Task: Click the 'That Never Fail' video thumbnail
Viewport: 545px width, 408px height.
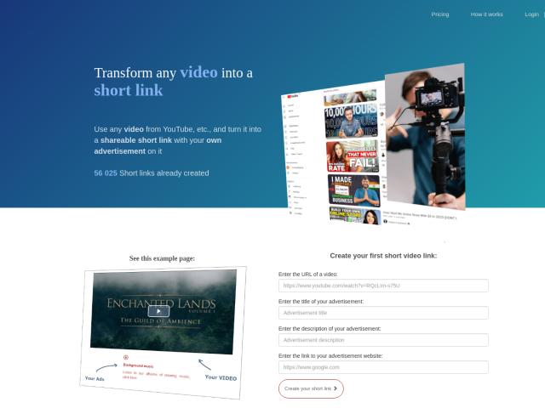Action: click(x=352, y=156)
